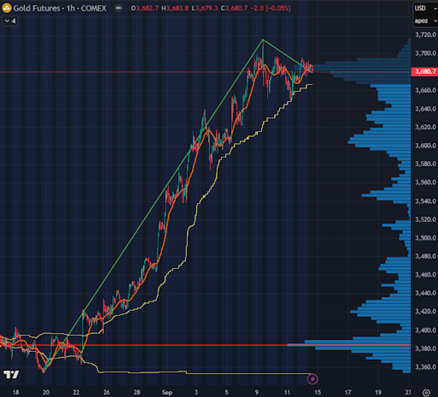Open the Gold Futures symbol title
Viewport: 438px width, 397px height.
60,9
